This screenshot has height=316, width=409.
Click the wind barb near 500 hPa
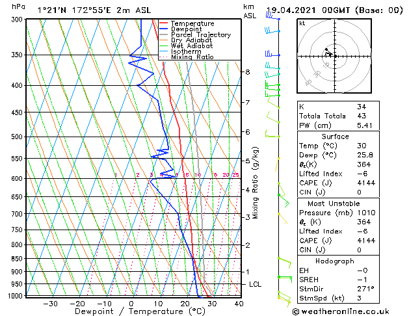(x=272, y=133)
